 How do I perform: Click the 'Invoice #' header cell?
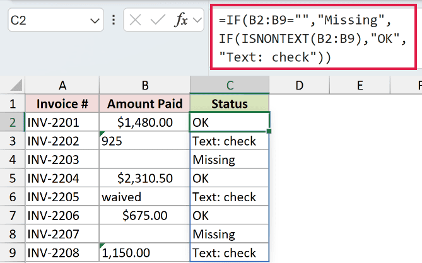pos(62,103)
